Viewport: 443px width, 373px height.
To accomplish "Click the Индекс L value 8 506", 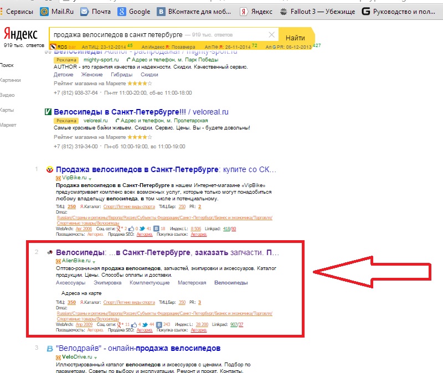I will [x=196, y=229].
